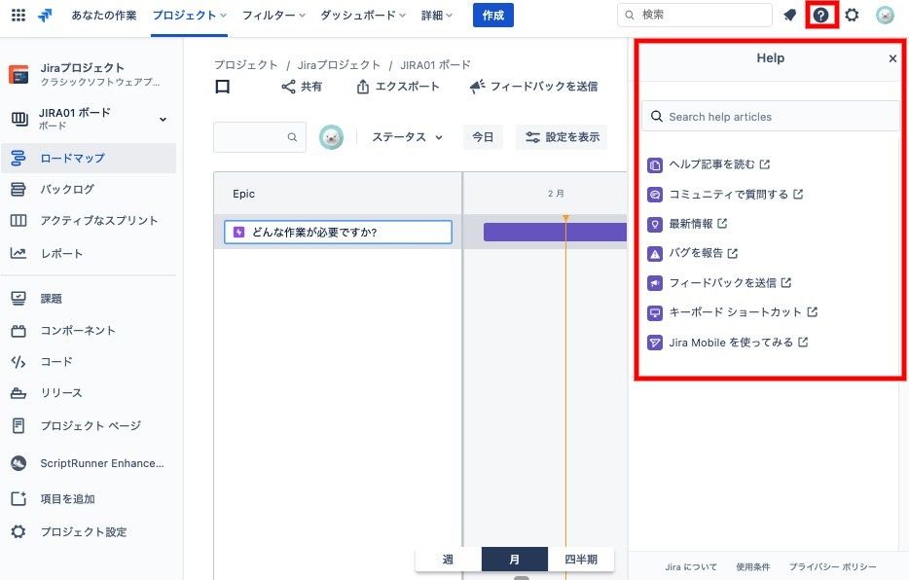This screenshot has height=580, width=909.
Task: Switch timeline to 四半期 view
Action: pos(581,560)
